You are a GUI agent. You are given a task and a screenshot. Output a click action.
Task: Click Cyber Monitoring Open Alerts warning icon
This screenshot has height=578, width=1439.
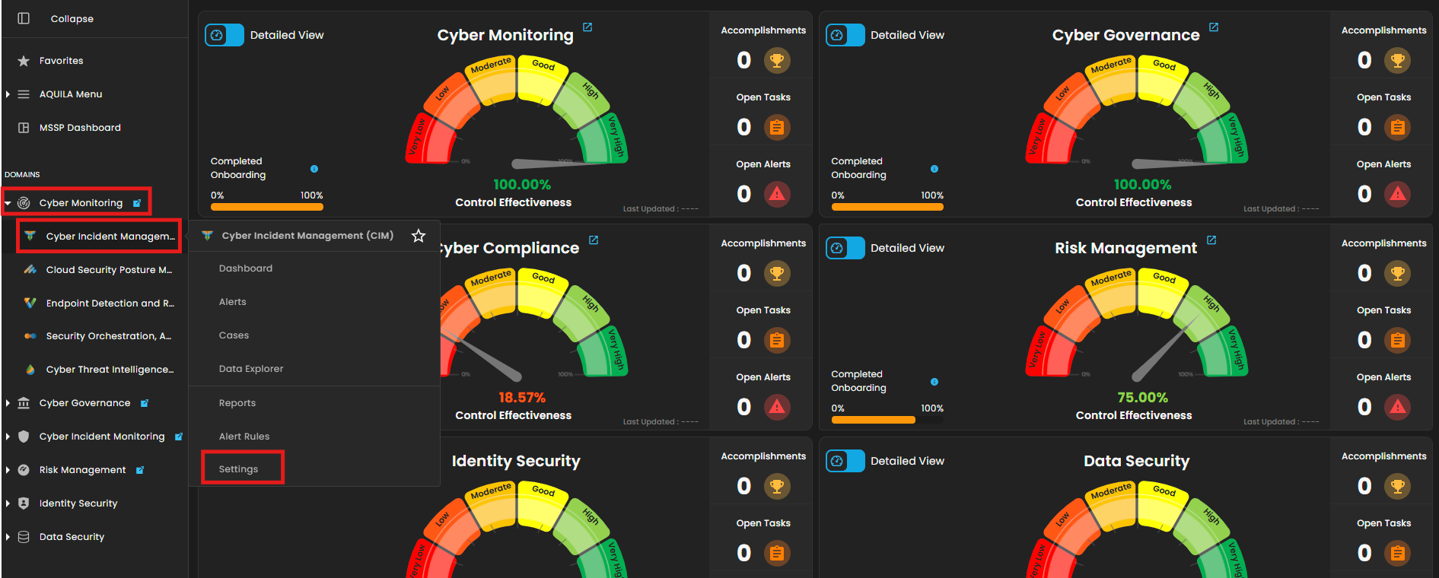coord(777,194)
